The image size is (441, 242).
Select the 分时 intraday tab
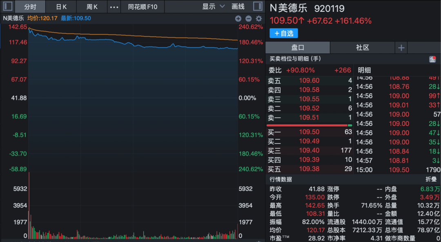tap(30, 7)
